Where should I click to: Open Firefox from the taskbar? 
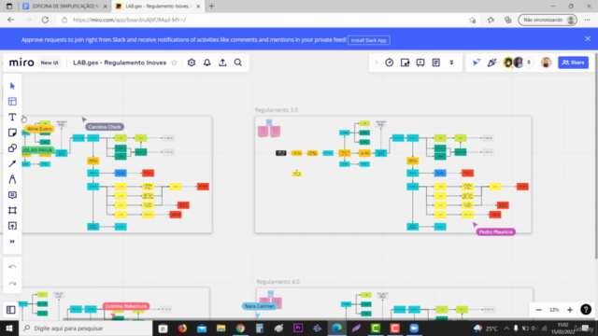coord(182,329)
